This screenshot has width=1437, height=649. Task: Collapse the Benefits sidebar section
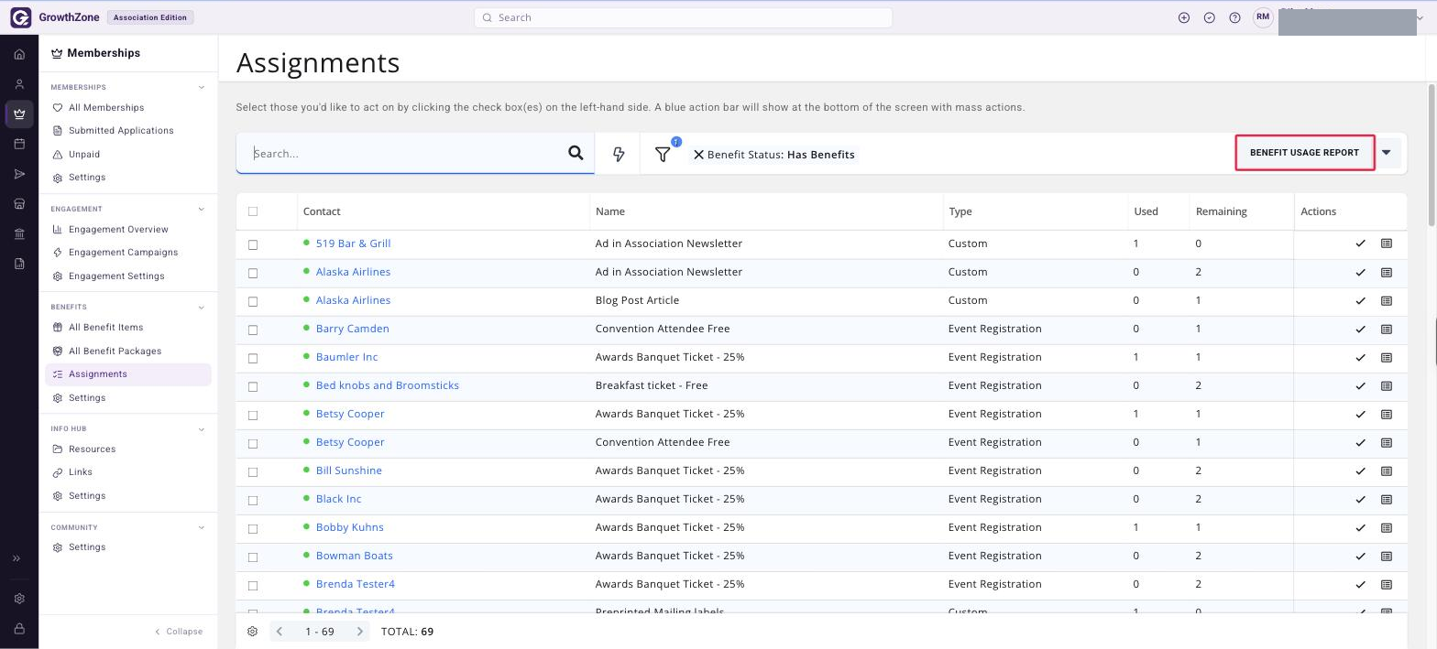pos(202,308)
